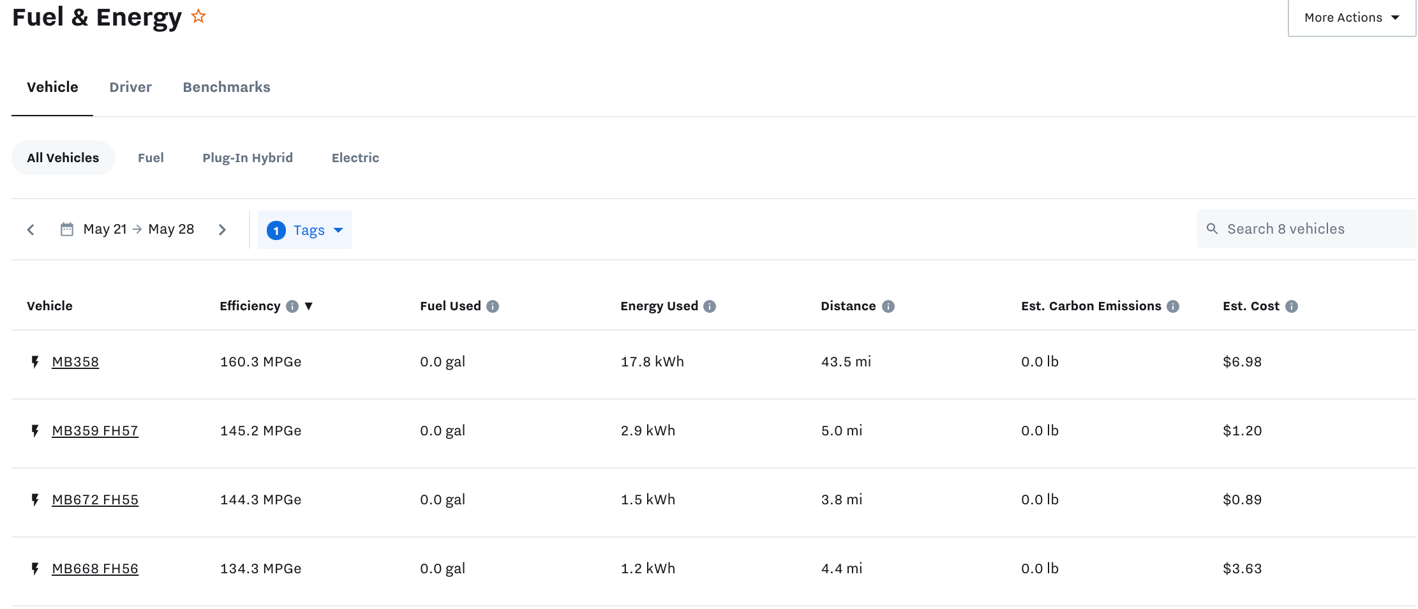Open the More Actions dropdown
This screenshot has width=1418, height=609.
tap(1350, 18)
